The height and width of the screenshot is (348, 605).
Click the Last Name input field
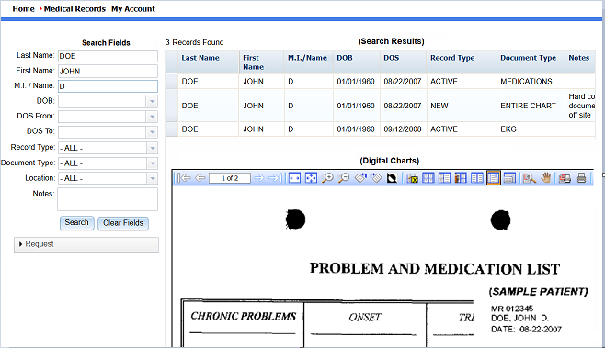[108, 56]
